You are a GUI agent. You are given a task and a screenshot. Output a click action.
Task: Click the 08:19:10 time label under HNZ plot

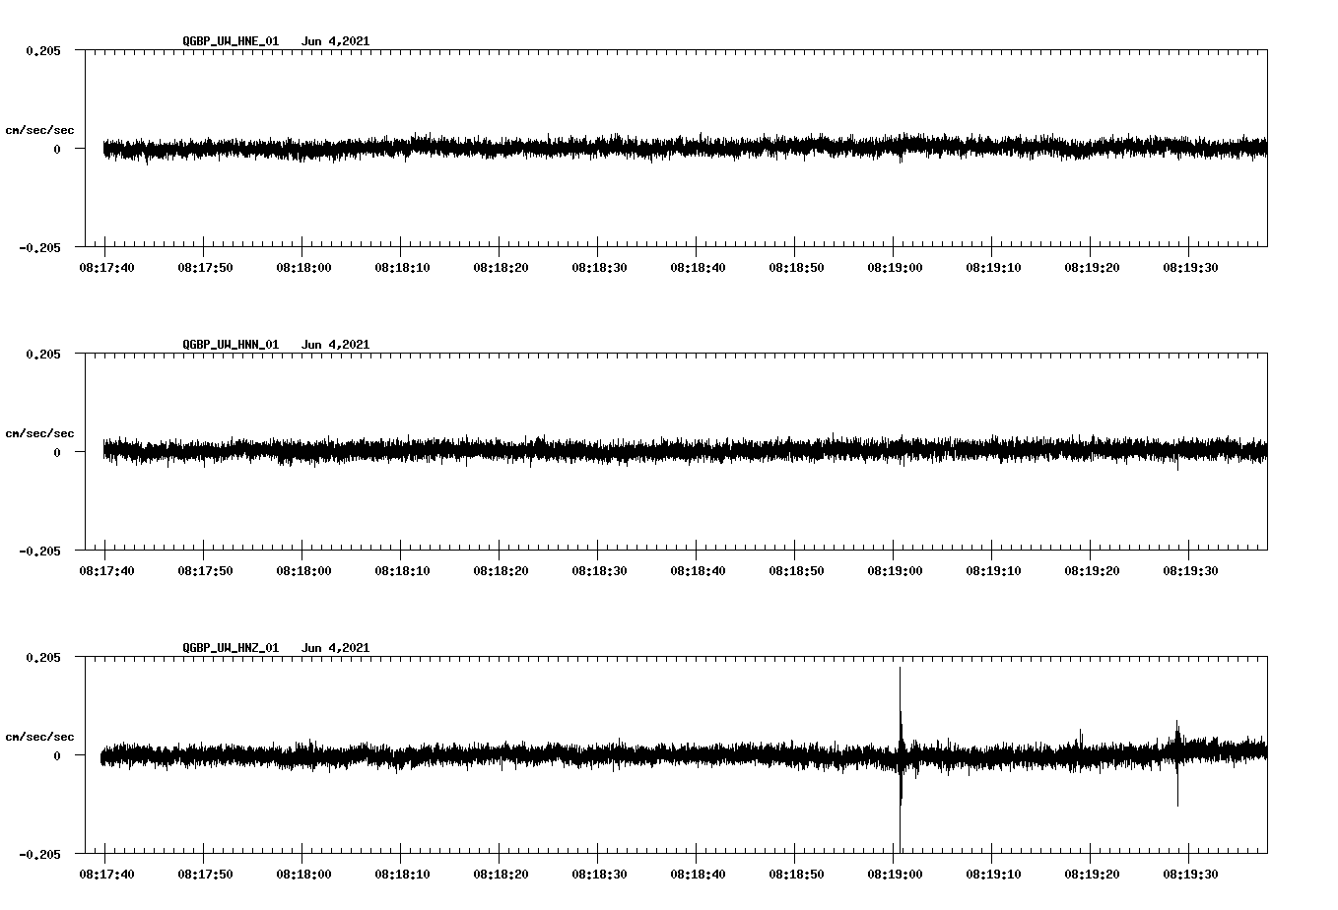click(x=994, y=875)
